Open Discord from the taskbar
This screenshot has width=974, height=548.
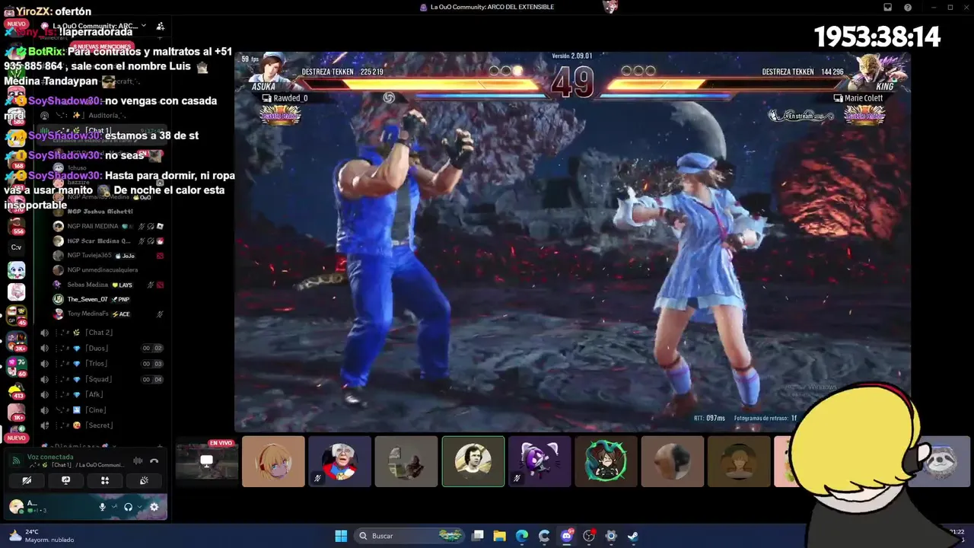click(x=566, y=536)
